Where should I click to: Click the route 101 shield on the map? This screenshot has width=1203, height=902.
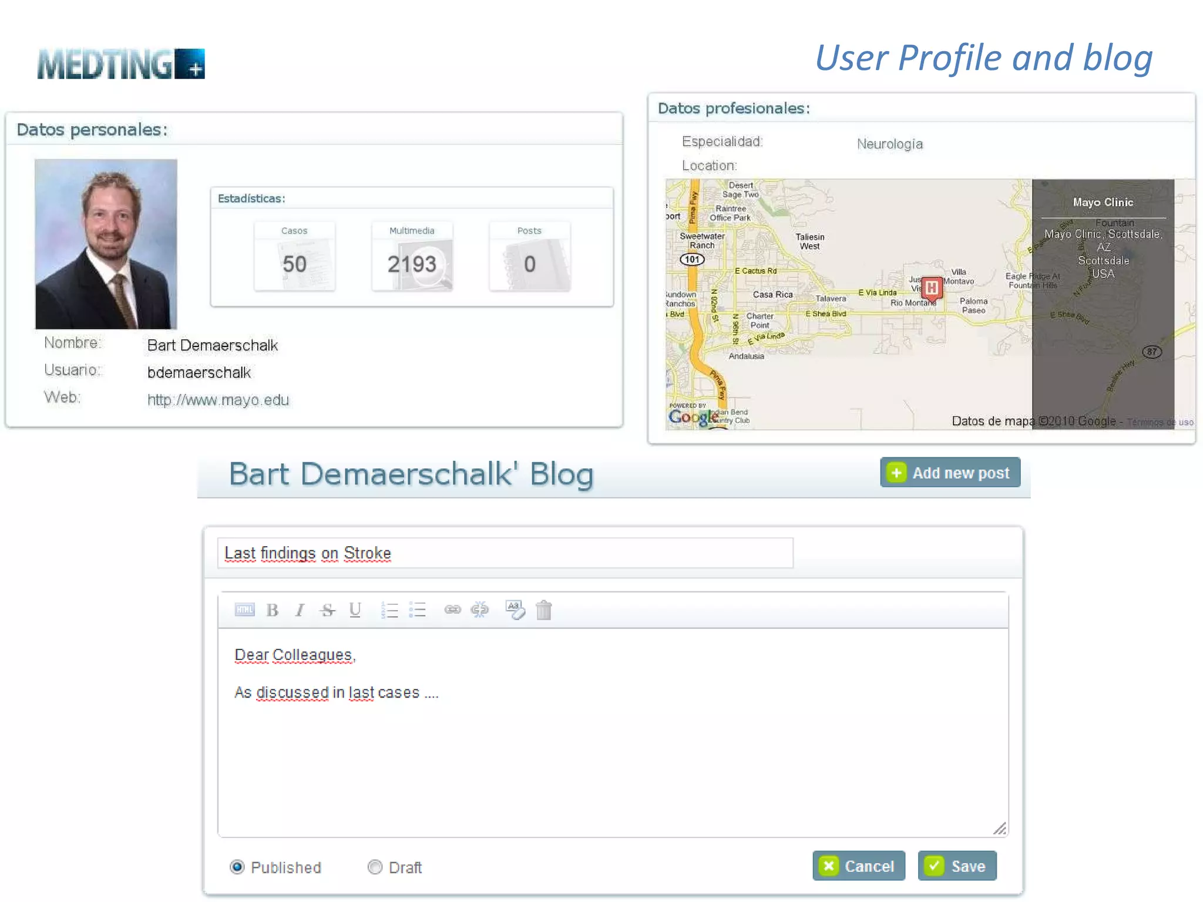coord(692,259)
